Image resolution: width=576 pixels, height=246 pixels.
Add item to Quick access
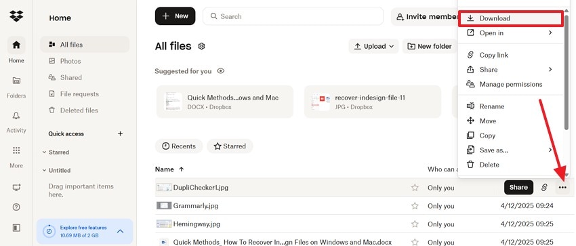[120, 134]
